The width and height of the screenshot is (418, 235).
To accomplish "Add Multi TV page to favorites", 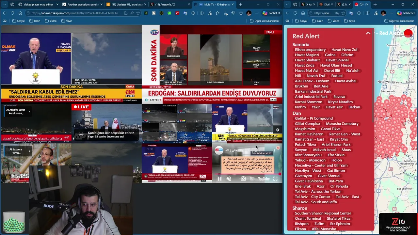I will pos(138,13).
